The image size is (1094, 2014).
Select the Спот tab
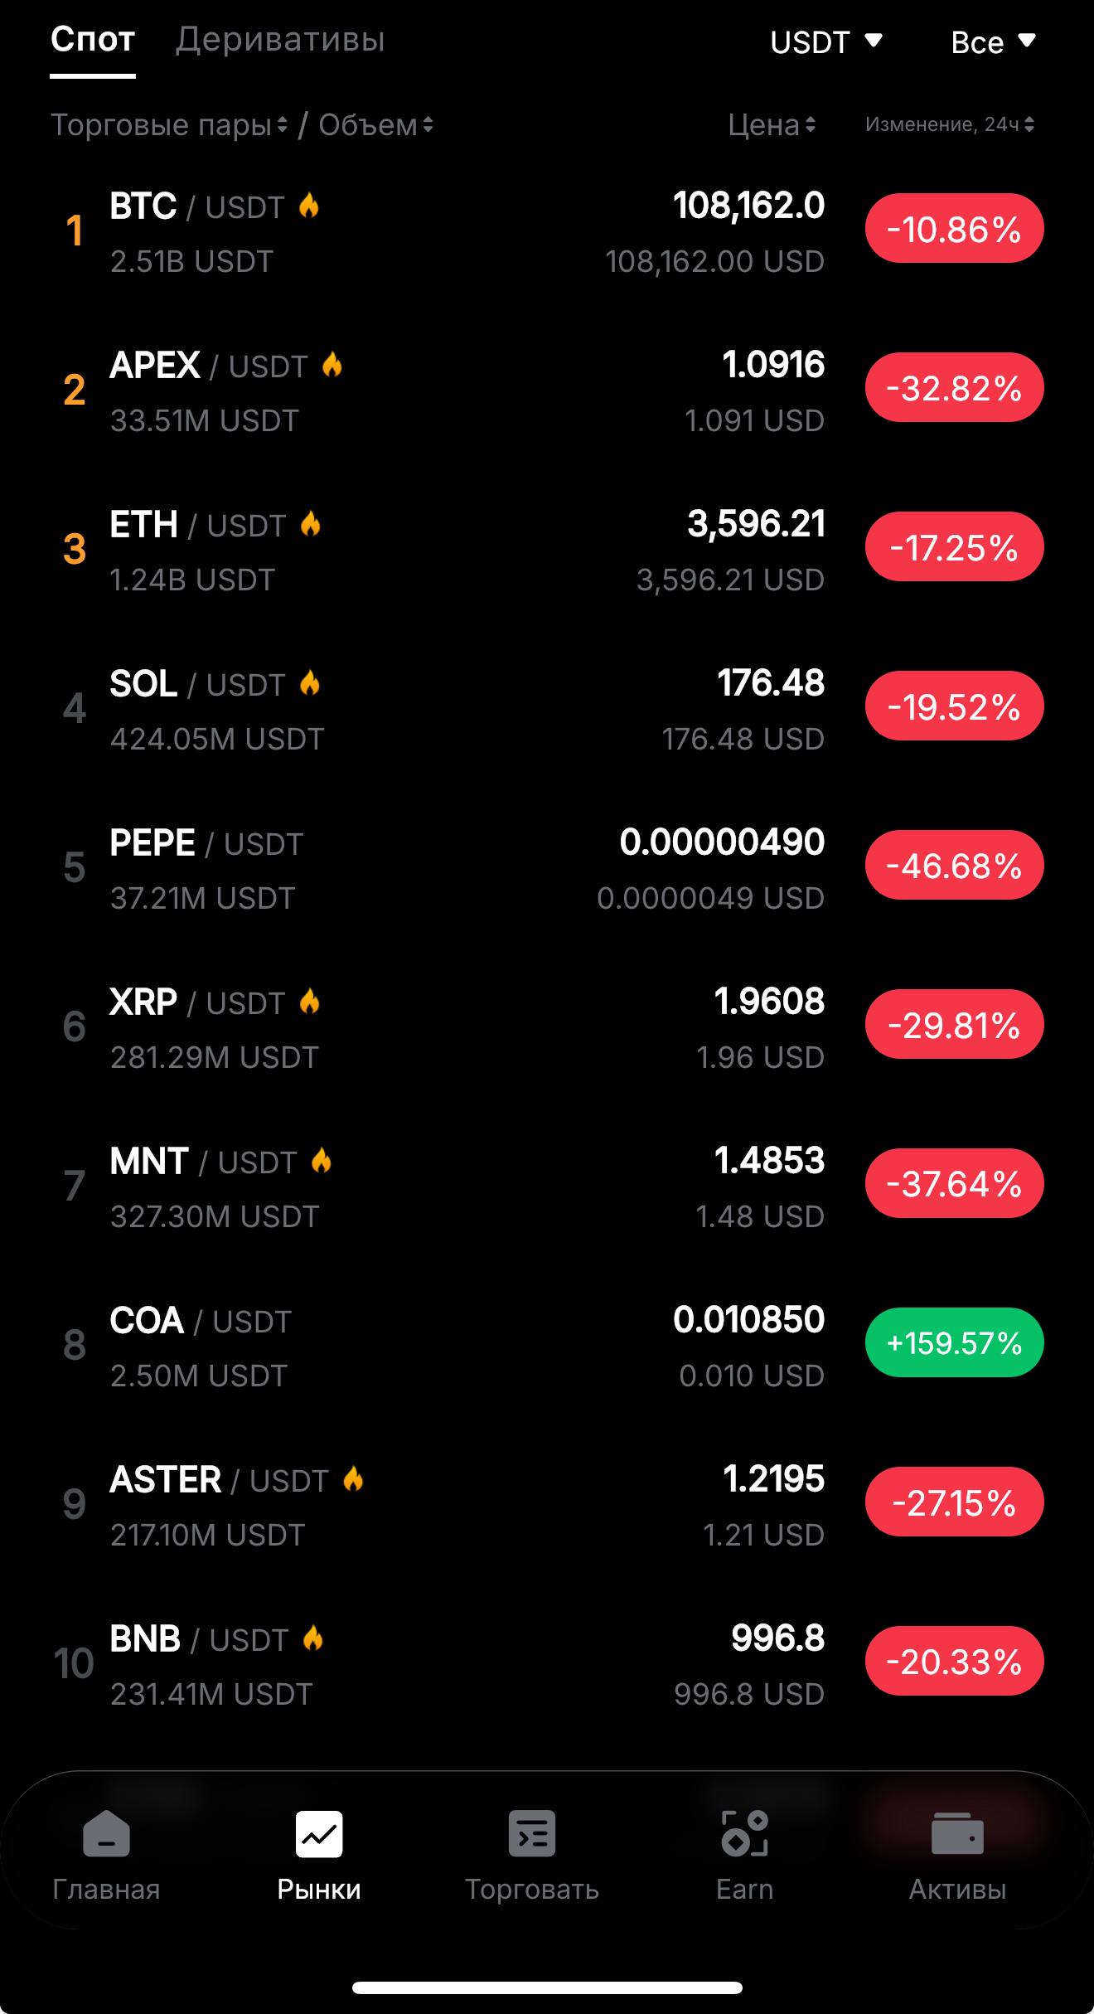point(92,40)
